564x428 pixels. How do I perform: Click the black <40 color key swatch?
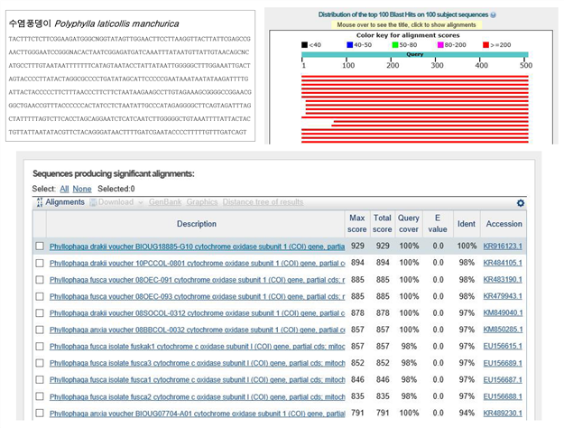[304, 45]
